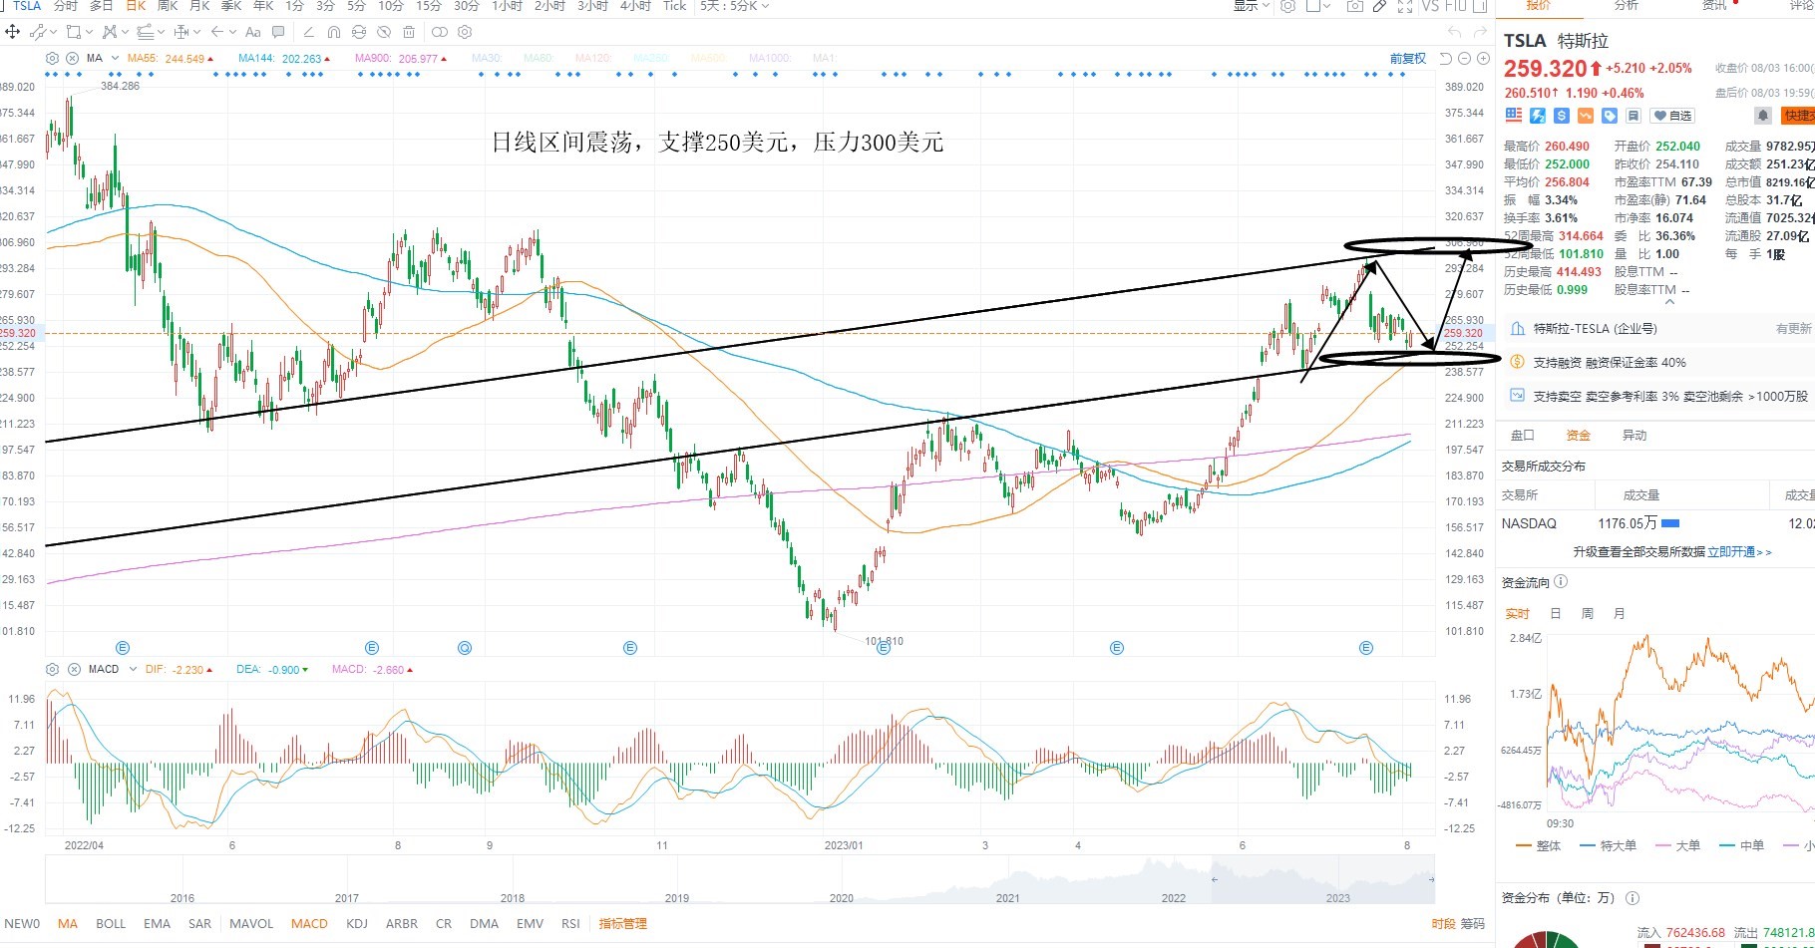Toggle the MA overlay indicator
This screenshot has height=948, width=1815.
click(x=68, y=924)
